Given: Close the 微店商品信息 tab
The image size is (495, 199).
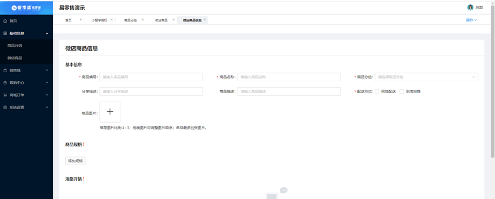Looking at the screenshot, I should tap(205, 19).
